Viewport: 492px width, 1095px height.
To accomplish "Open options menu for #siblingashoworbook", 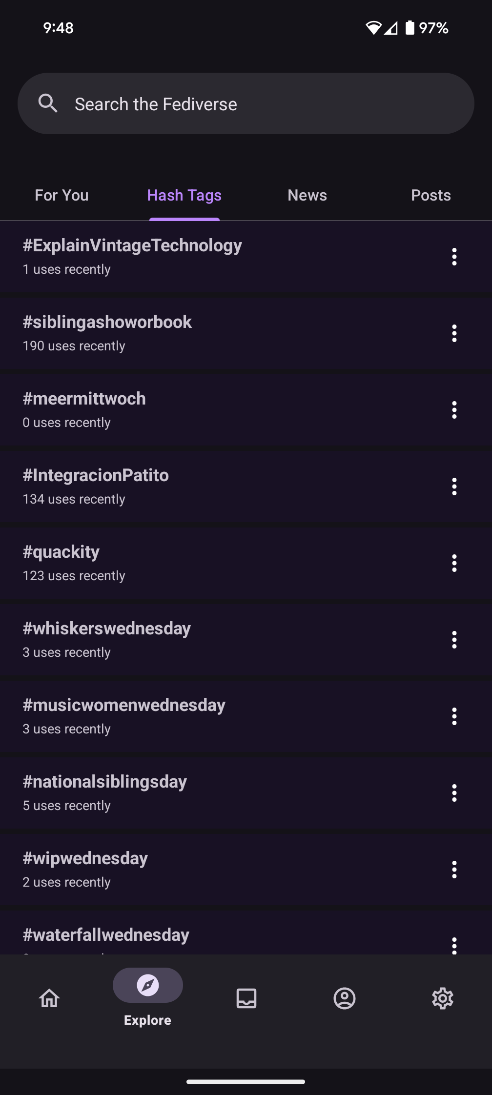I will pyautogui.click(x=454, y=333).
